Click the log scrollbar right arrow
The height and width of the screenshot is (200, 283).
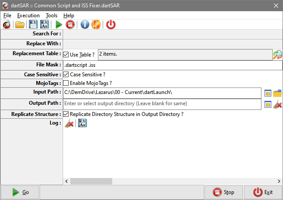pos(279,181)
